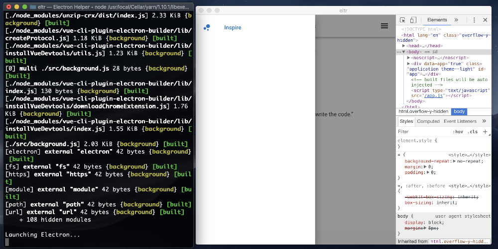The width and height of the screenshot is (498, 249).
Task: Click the three-dots gutter on body line
Action: pos(399,52)
